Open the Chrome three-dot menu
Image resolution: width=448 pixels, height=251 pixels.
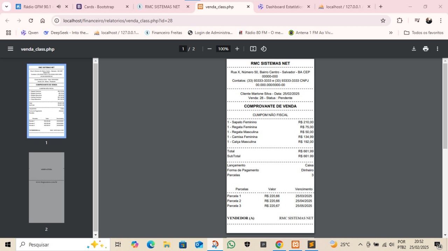click(x=441, y=21)
